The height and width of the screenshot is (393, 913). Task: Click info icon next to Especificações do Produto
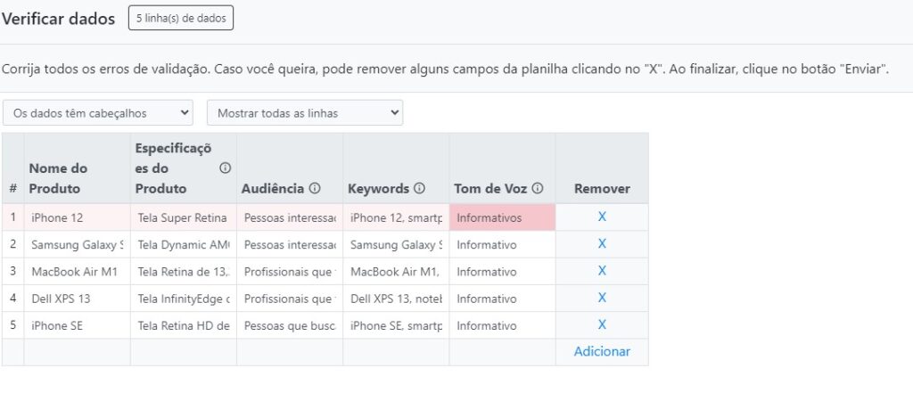(225, 168)
